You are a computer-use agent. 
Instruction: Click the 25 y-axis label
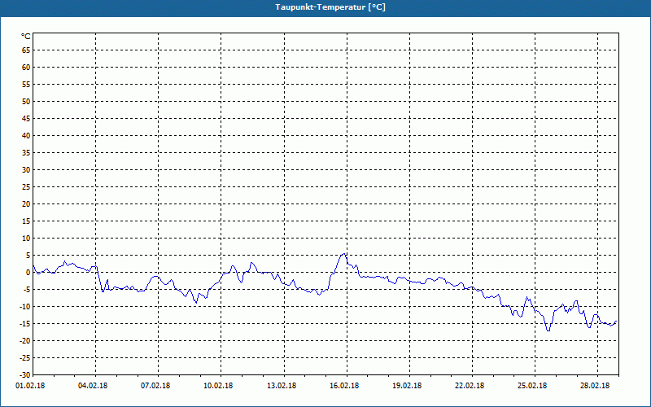(26, 187)
